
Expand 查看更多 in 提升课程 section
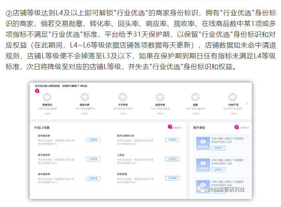point(244,128)
